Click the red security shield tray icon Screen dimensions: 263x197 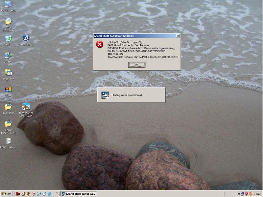coord(247,194)
